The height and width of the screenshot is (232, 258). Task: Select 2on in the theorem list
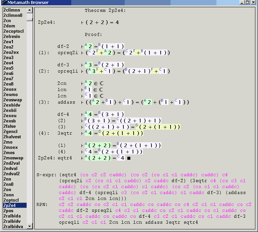coord(7,189)
